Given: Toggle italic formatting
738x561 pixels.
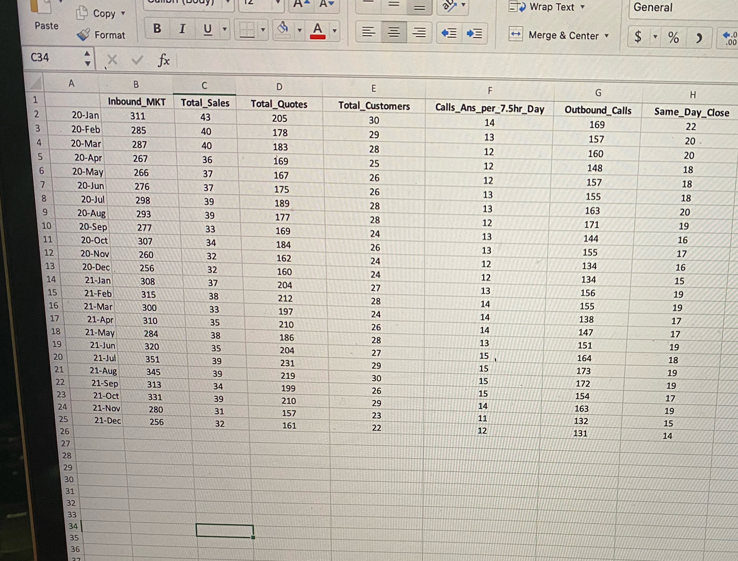Looking at the screenshot, I should click(182, 29).
